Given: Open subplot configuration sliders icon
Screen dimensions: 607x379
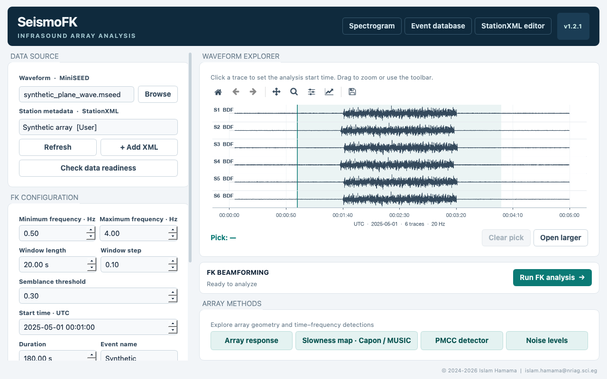Looking at the screenshot, I should coord(312,92).
